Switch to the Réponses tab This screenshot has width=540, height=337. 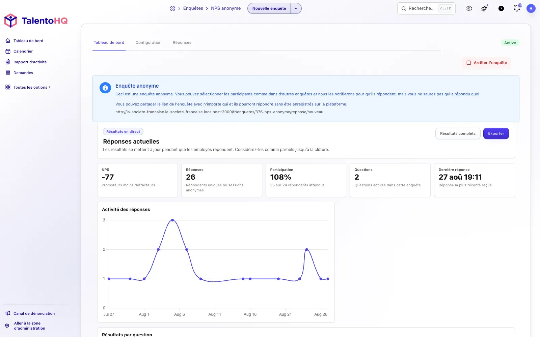pyautogui.click(x=182, y=43)
